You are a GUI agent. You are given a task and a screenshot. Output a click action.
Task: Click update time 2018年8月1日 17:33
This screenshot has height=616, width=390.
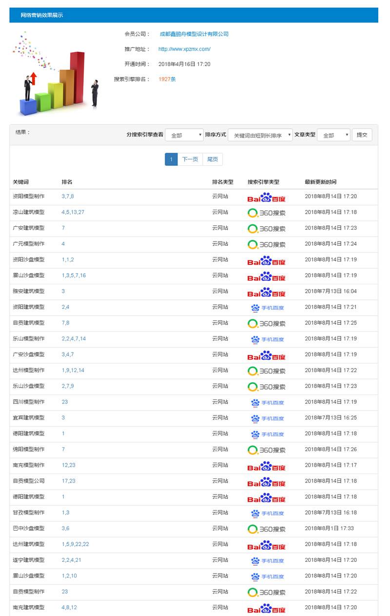coord(330,528)
